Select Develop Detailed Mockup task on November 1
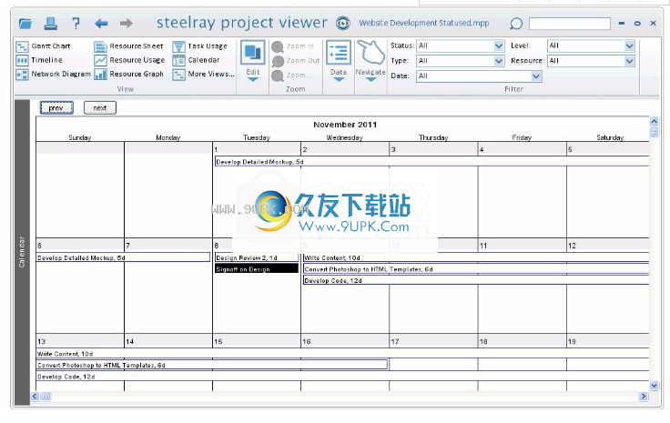This screenshot has width=670, height=423. [432, 162]
